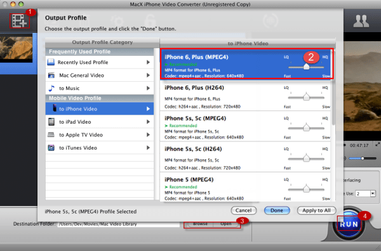Click the Add Video film icon
381x251 pixels.
pyautogui.click(x=20, y=21)
